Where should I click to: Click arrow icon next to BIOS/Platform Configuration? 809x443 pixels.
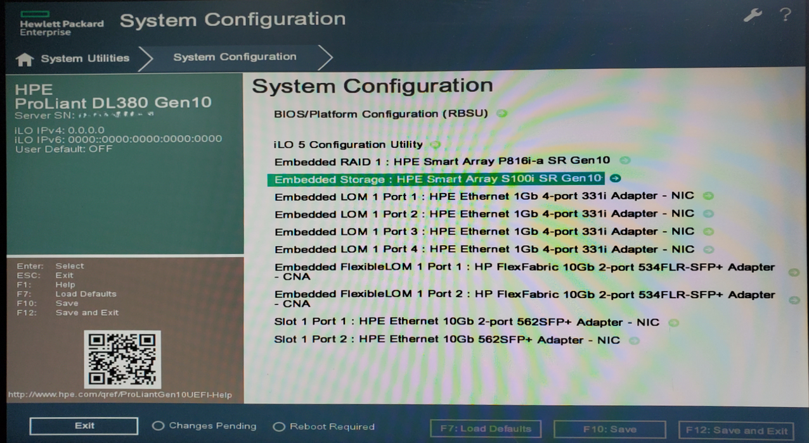click(502, 114)
